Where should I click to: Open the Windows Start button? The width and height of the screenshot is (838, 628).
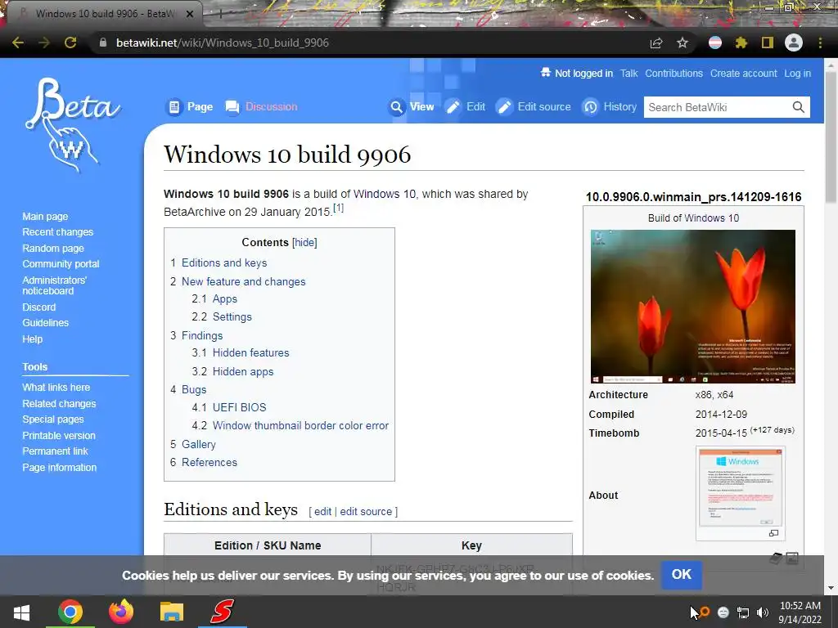click(21, 612)
